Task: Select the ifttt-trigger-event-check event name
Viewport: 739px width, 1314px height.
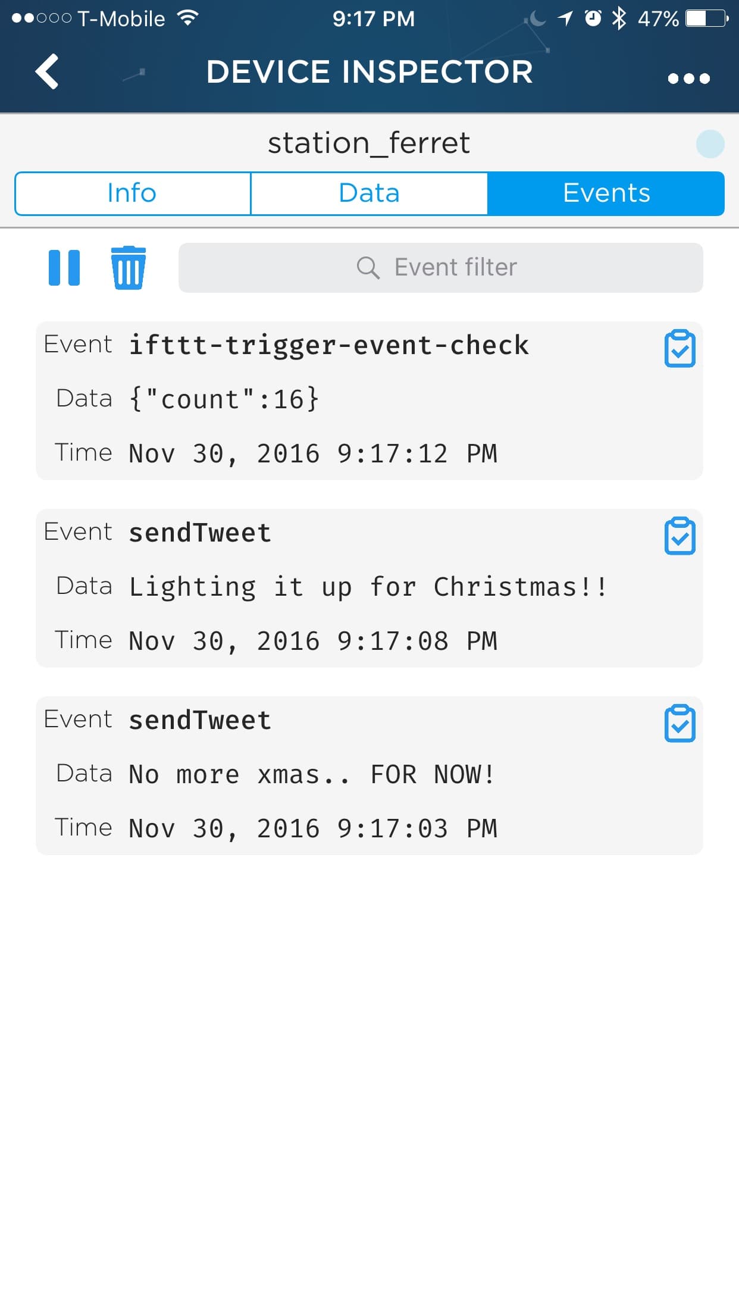Action: pos(328,345)
